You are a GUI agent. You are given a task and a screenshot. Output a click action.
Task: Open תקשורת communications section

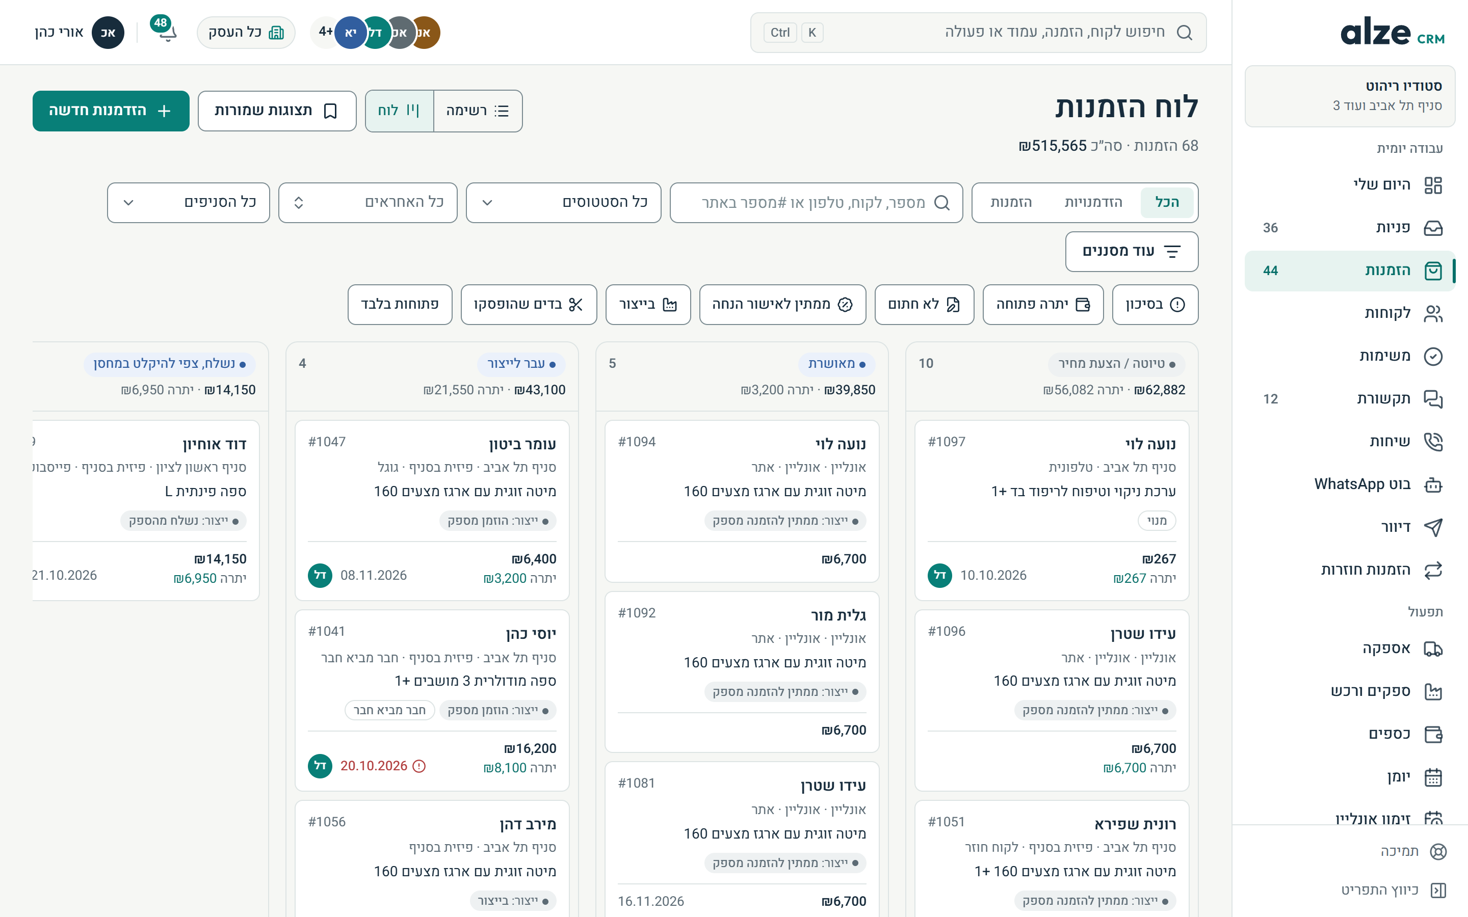(1349, 398)
